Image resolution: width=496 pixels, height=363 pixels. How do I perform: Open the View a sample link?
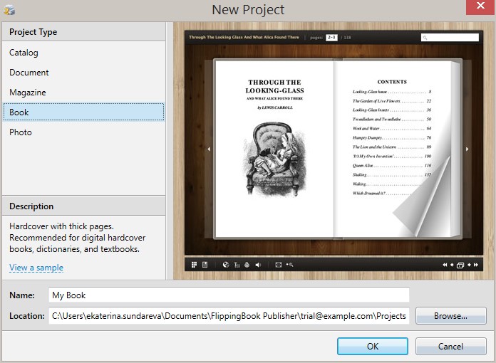pyautogui.click(x=36, y=268)
